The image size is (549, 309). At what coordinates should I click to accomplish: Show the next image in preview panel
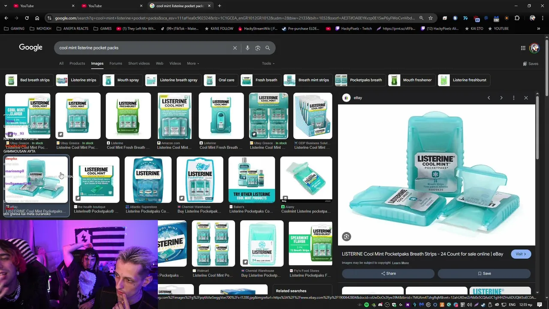click(501, 98)
